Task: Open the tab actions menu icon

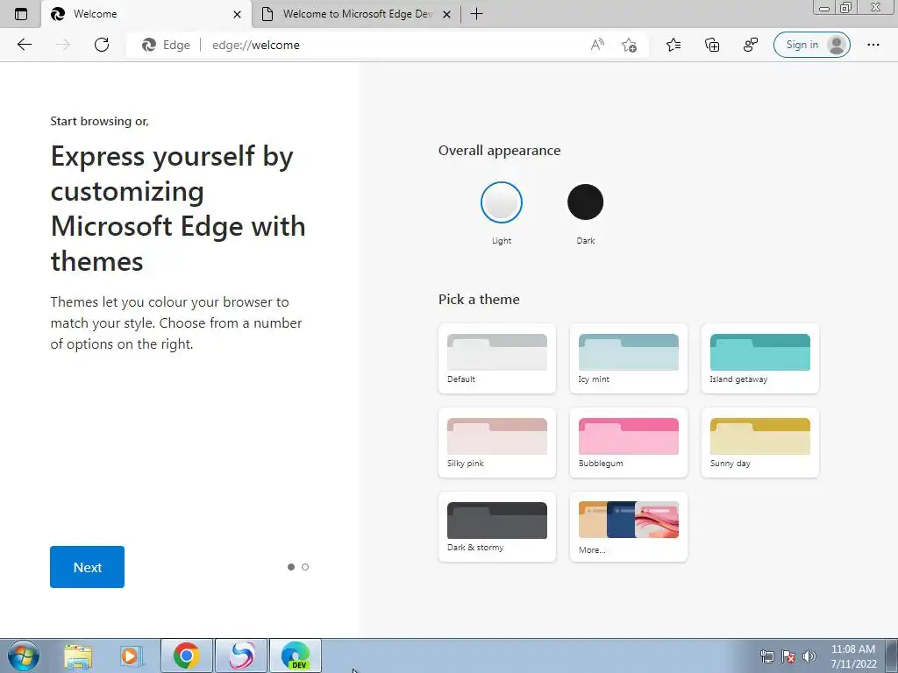Action: (21, 14)
